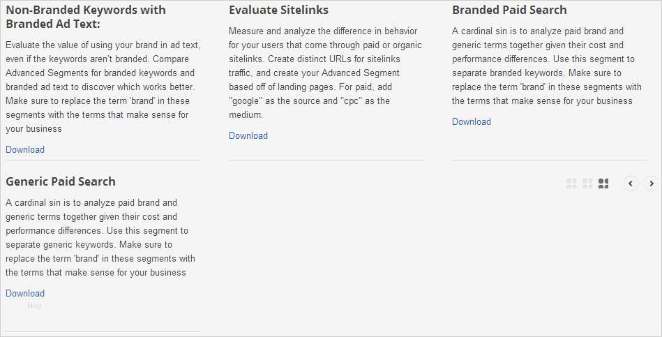662x337 pixels.
Task: Click the divider line under Evaluate Sitelinks
Action: click(326, 160)
